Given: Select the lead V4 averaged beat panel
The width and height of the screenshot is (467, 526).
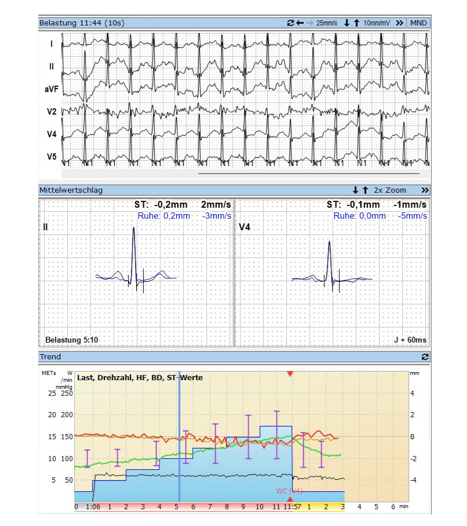Looking at the screenshot, I should [332, 272].
